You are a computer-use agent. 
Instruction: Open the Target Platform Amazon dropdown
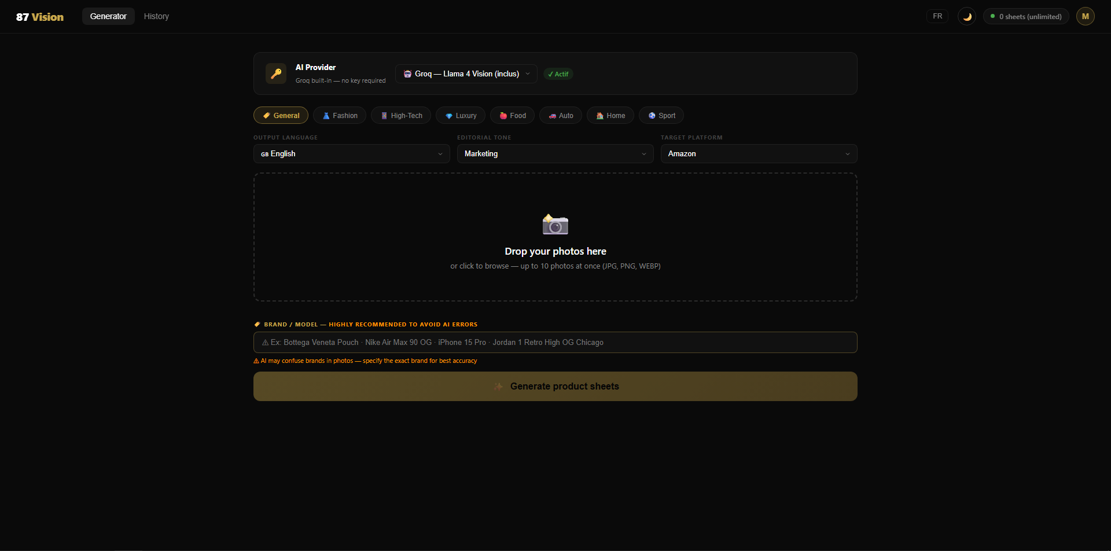click(759, 153)
